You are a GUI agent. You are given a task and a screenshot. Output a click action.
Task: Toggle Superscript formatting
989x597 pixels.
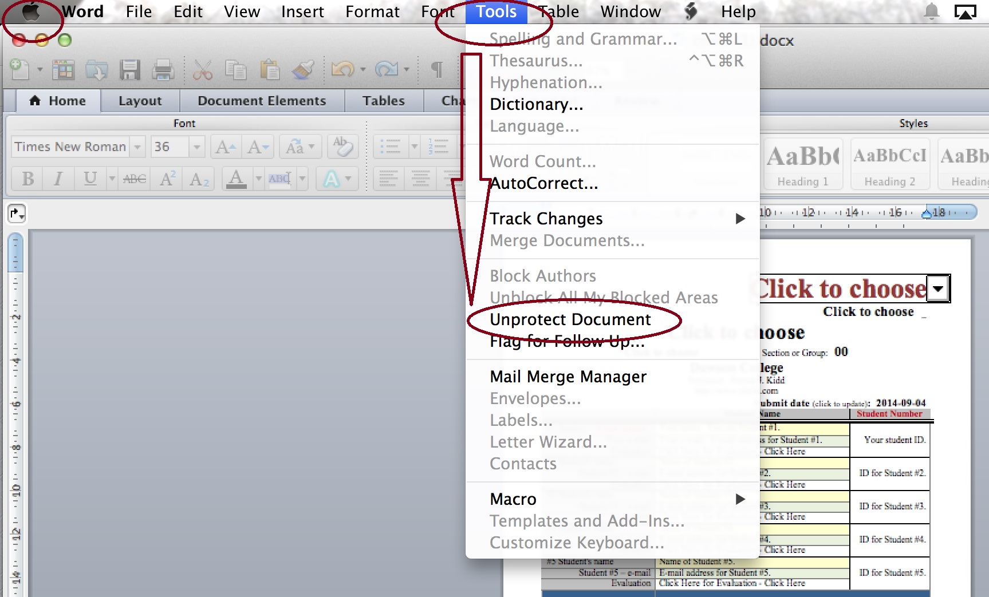point(167,179)
